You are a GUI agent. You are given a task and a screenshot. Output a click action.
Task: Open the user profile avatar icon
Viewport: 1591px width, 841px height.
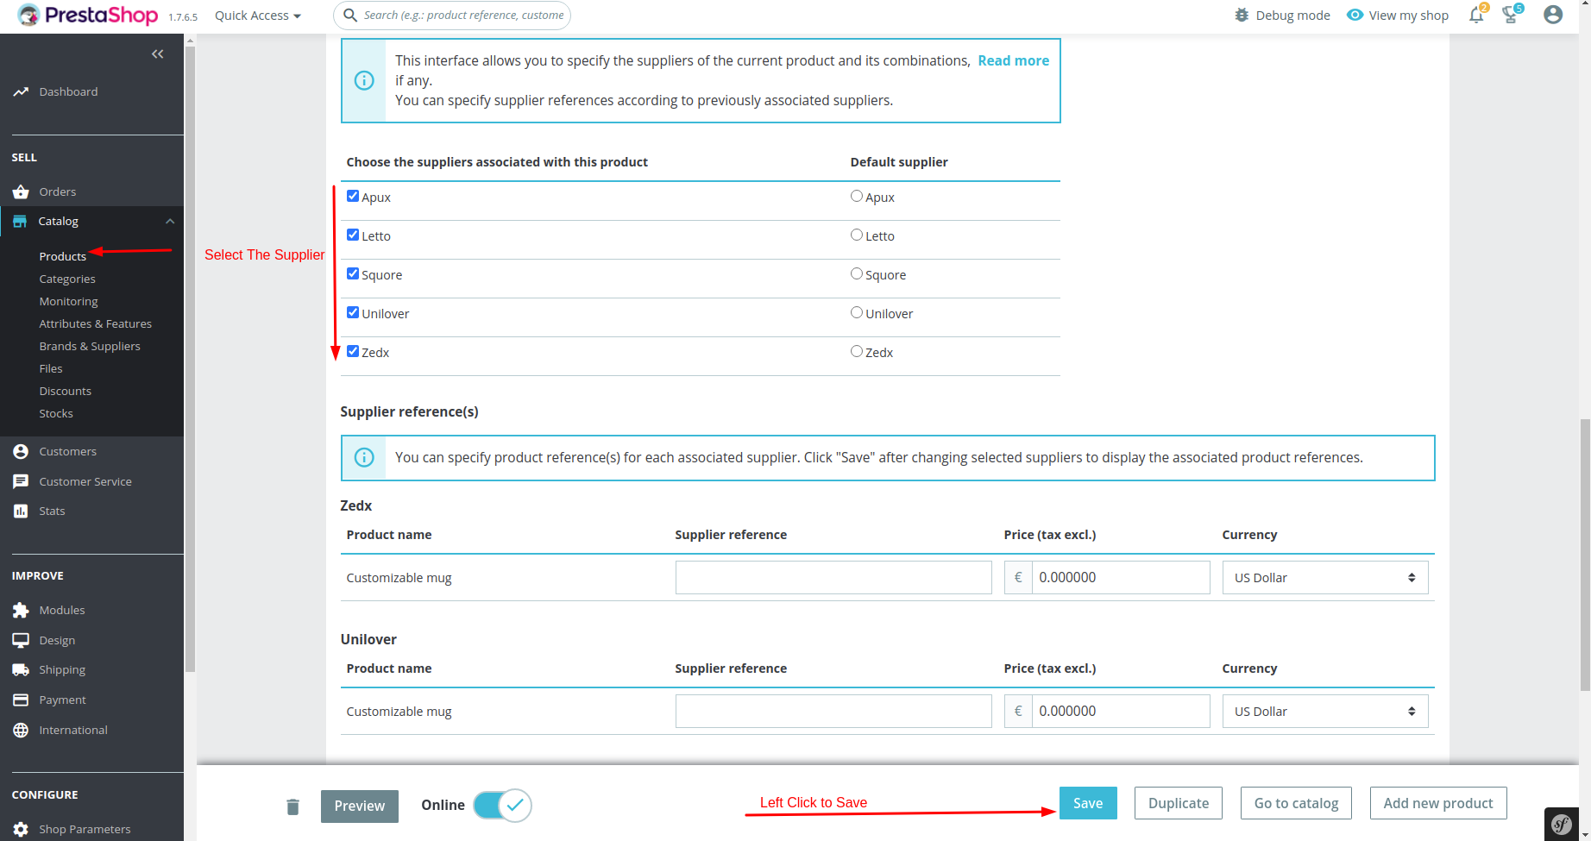pyautogui.click(x=1553, y=15)
